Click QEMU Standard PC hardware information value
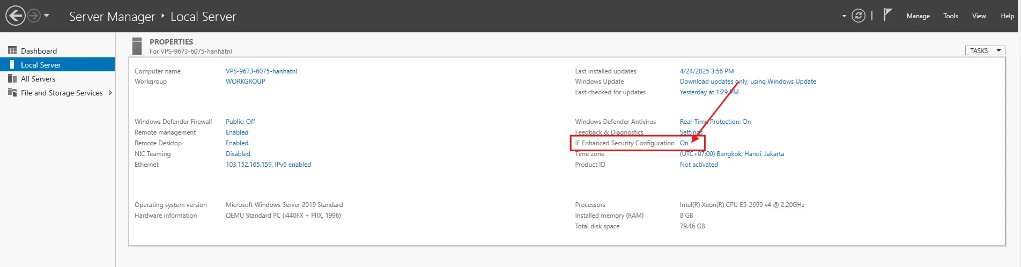1021x267 pixels. click(x=283, y=216)
